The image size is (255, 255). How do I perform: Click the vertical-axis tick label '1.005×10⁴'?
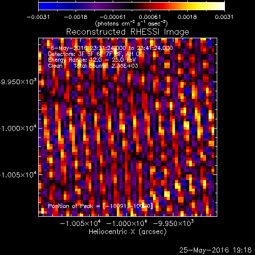[18, 174]
